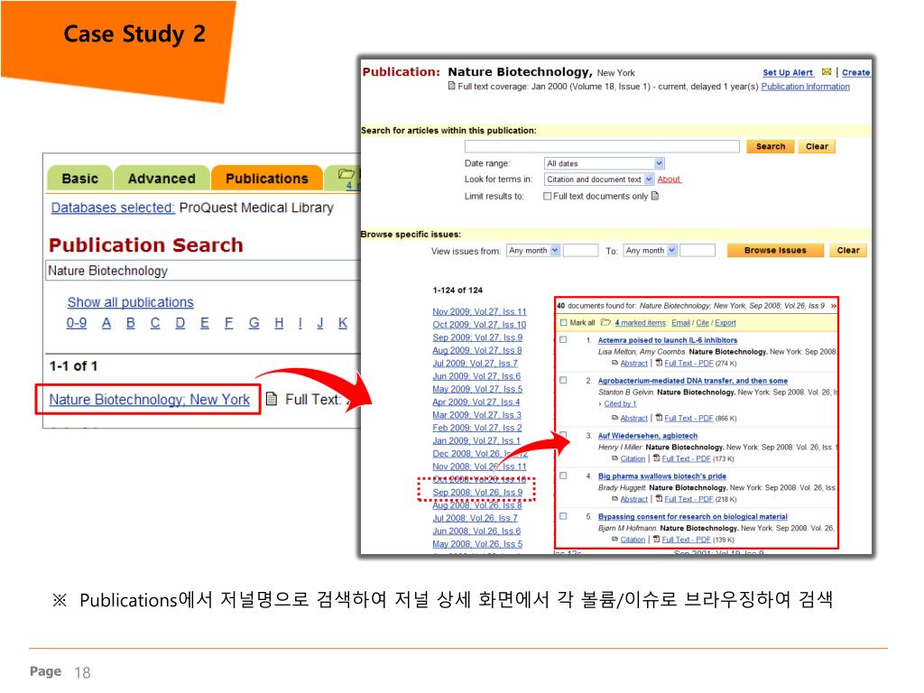Screen dimensions: 924x693
Task: Tick checkbox for Big pharma swallows article
Action: click(x=563, y=476)
